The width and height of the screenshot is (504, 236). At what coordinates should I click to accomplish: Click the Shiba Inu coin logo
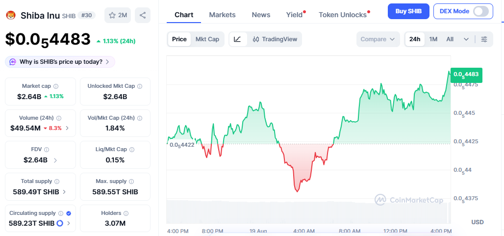[x=11, y=15]
